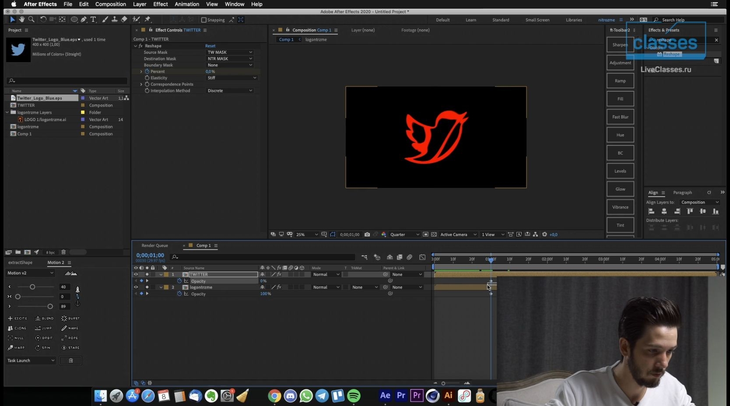The image size is (730, 406).
Task: Open Google Chrome from the Dock
Action: (x=274, y=396)
